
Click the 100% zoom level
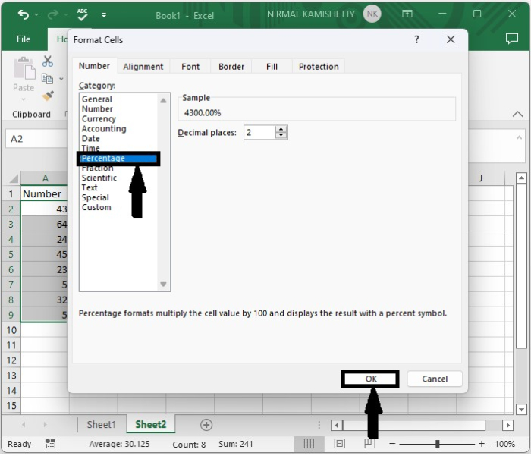tap(504, 444)
